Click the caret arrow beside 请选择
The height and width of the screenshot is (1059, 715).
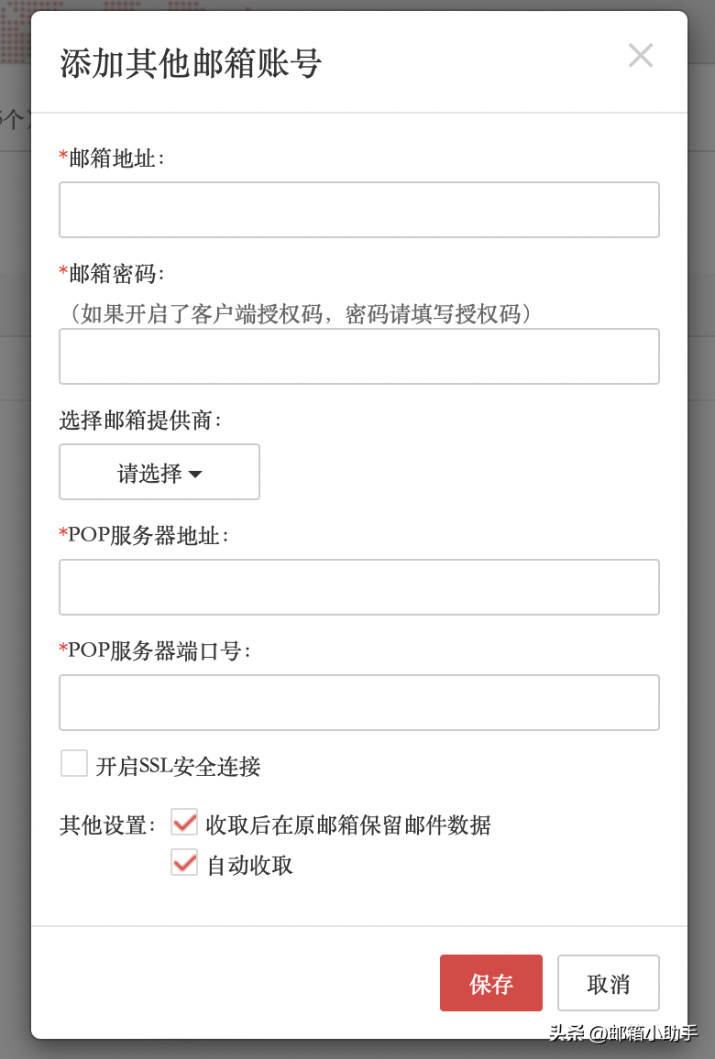tap(195, 475)
